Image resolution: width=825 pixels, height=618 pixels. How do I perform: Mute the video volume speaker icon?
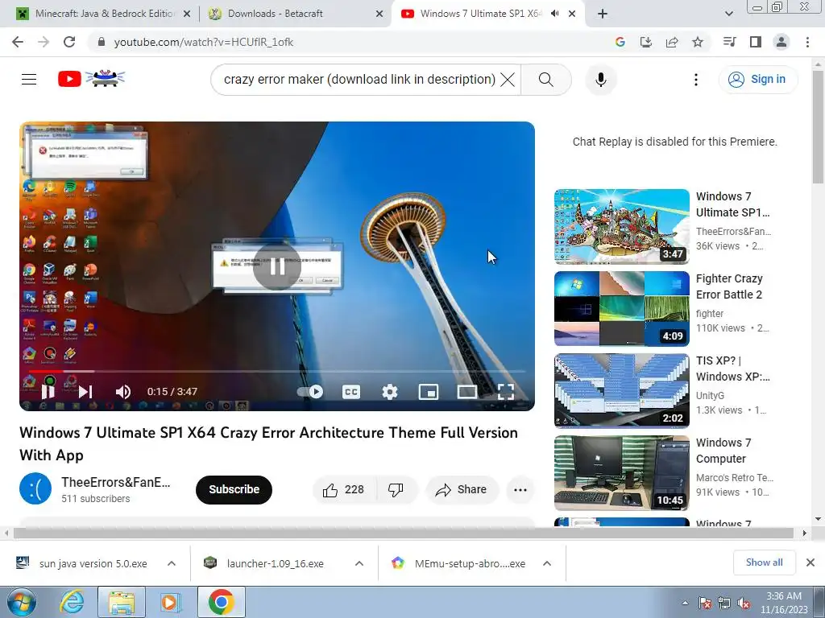[x=123, y=392]
